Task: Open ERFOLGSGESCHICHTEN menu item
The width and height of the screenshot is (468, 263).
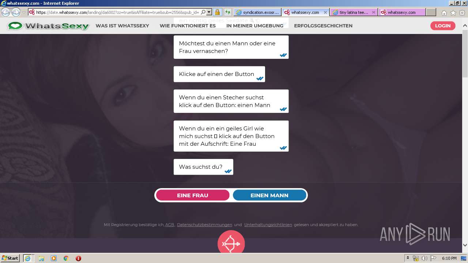Action: tap(323, 26)
